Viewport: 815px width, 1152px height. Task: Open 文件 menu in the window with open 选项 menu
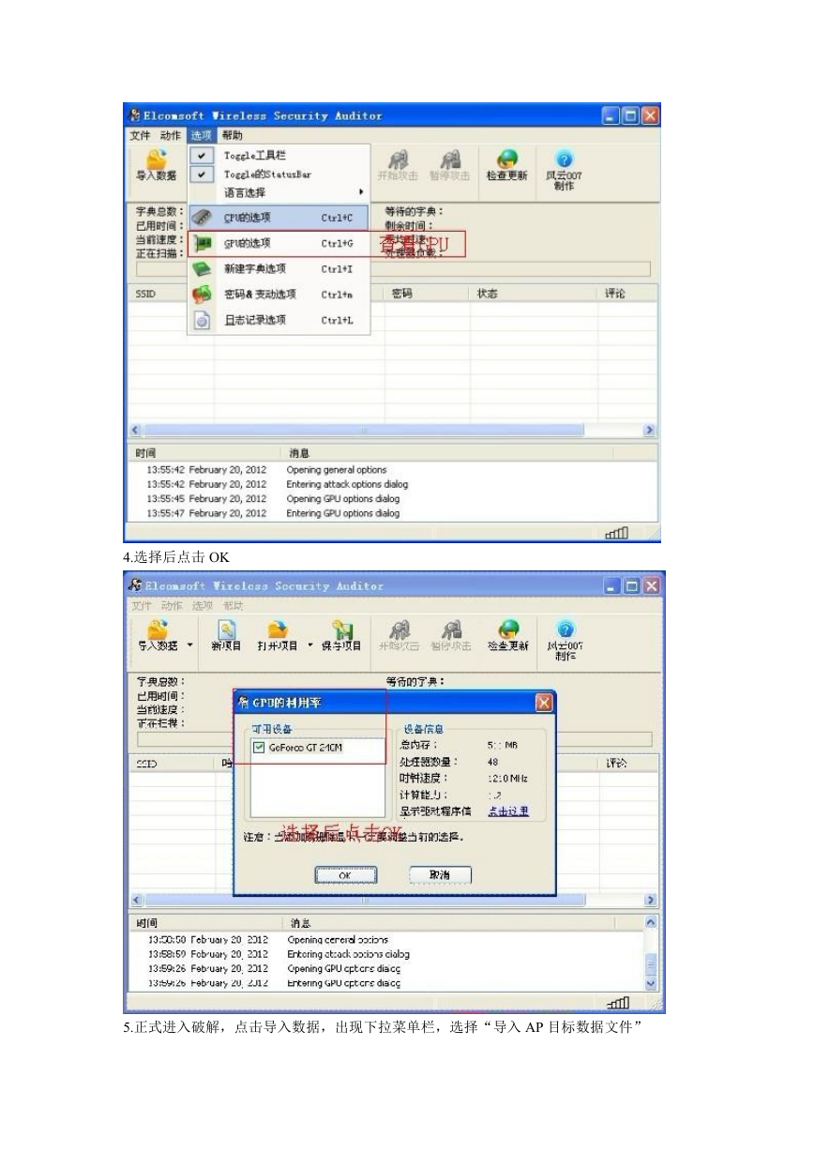click(141, 135)
